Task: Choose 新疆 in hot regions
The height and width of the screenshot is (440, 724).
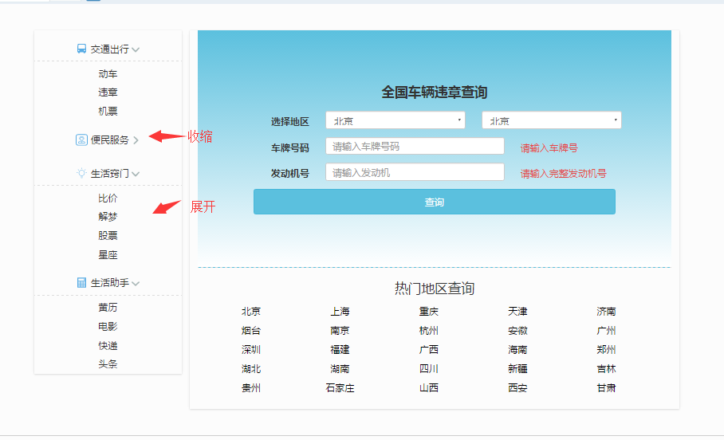Action: [517, 369]
